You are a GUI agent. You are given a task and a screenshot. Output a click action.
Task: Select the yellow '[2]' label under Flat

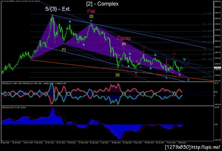point(91,16)
